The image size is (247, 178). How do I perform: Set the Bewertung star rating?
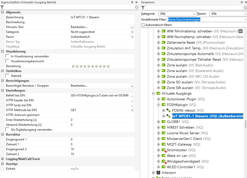[91, 66]
